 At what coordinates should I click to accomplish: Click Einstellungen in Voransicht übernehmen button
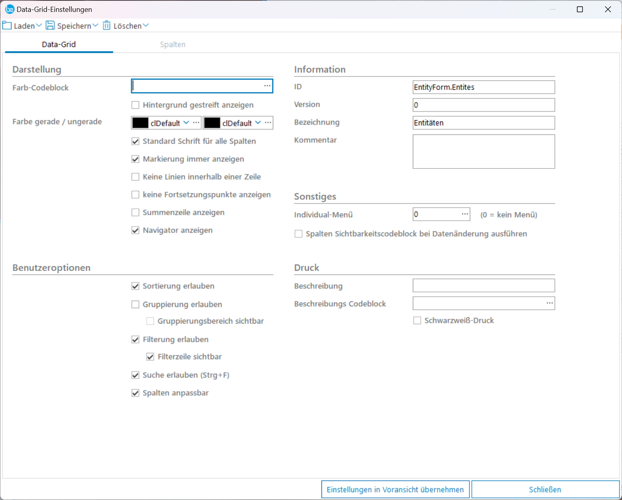[395, 489]
